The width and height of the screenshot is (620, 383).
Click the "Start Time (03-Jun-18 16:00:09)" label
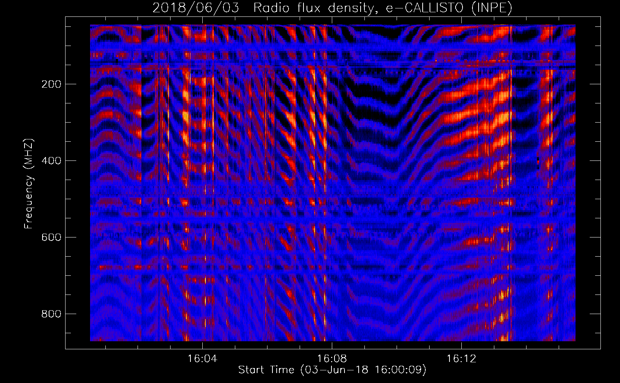click(x=332, y=370)
